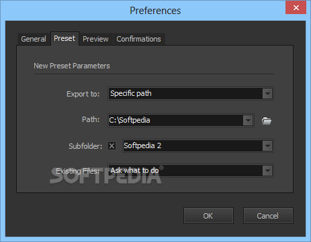Toggle the Subfolder checkbox
This screenshot has height=242, width=311.
point(112,146)
